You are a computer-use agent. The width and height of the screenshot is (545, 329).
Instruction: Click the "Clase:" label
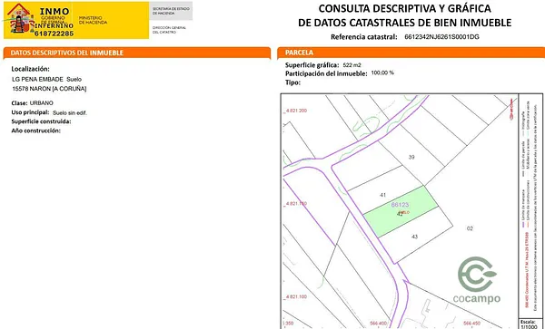(19, 103)
